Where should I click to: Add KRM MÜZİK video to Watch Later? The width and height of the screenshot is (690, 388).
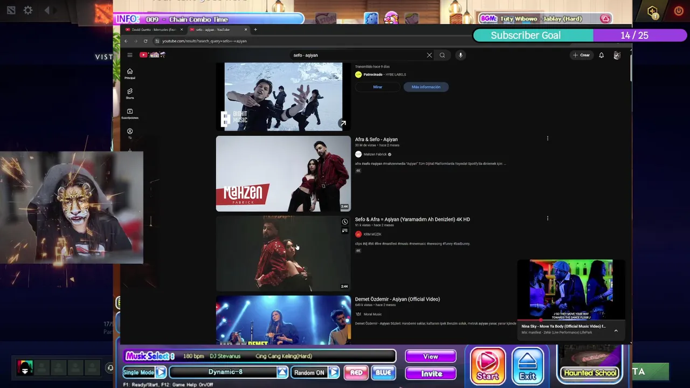344,222
